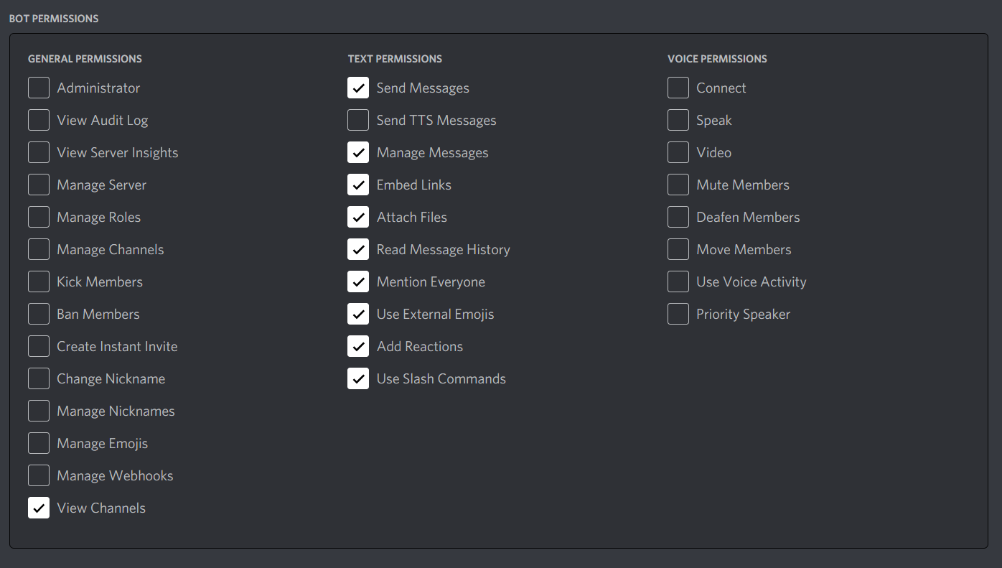Screen dimensions: 1002x568
Task: Enable the Administrator permission checkbox
Action: click(x=39, y=88)
